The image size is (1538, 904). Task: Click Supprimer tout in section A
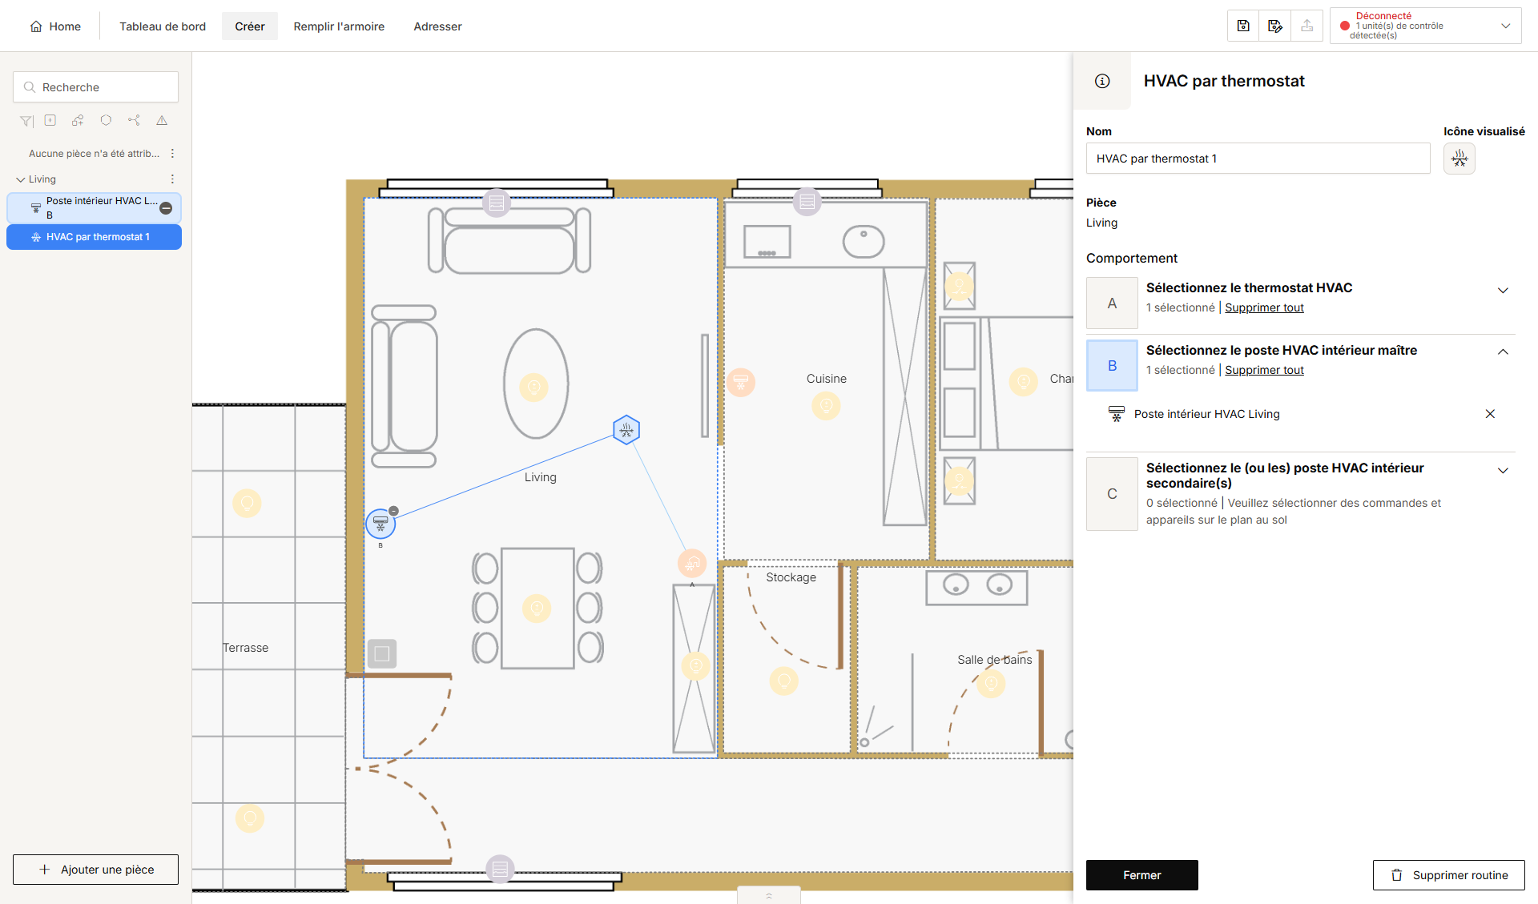[1264, 307]
